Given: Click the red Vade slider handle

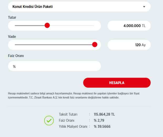Looking at the screenshot, I should click(95, 45).
